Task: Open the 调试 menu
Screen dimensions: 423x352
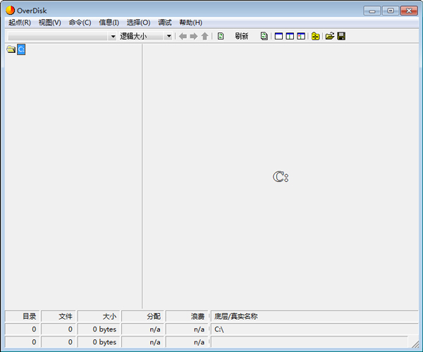Action: point(165,23)
